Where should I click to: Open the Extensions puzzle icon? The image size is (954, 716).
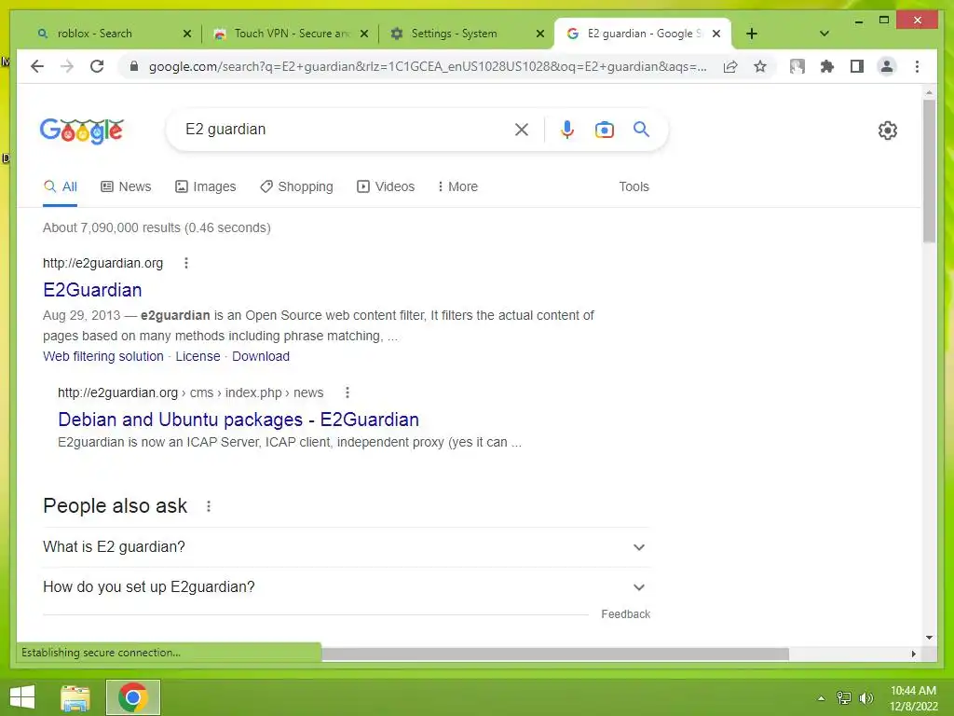point(827,66)
